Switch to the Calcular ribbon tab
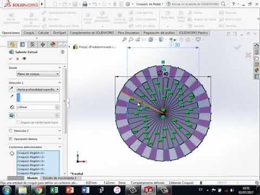 43,33
